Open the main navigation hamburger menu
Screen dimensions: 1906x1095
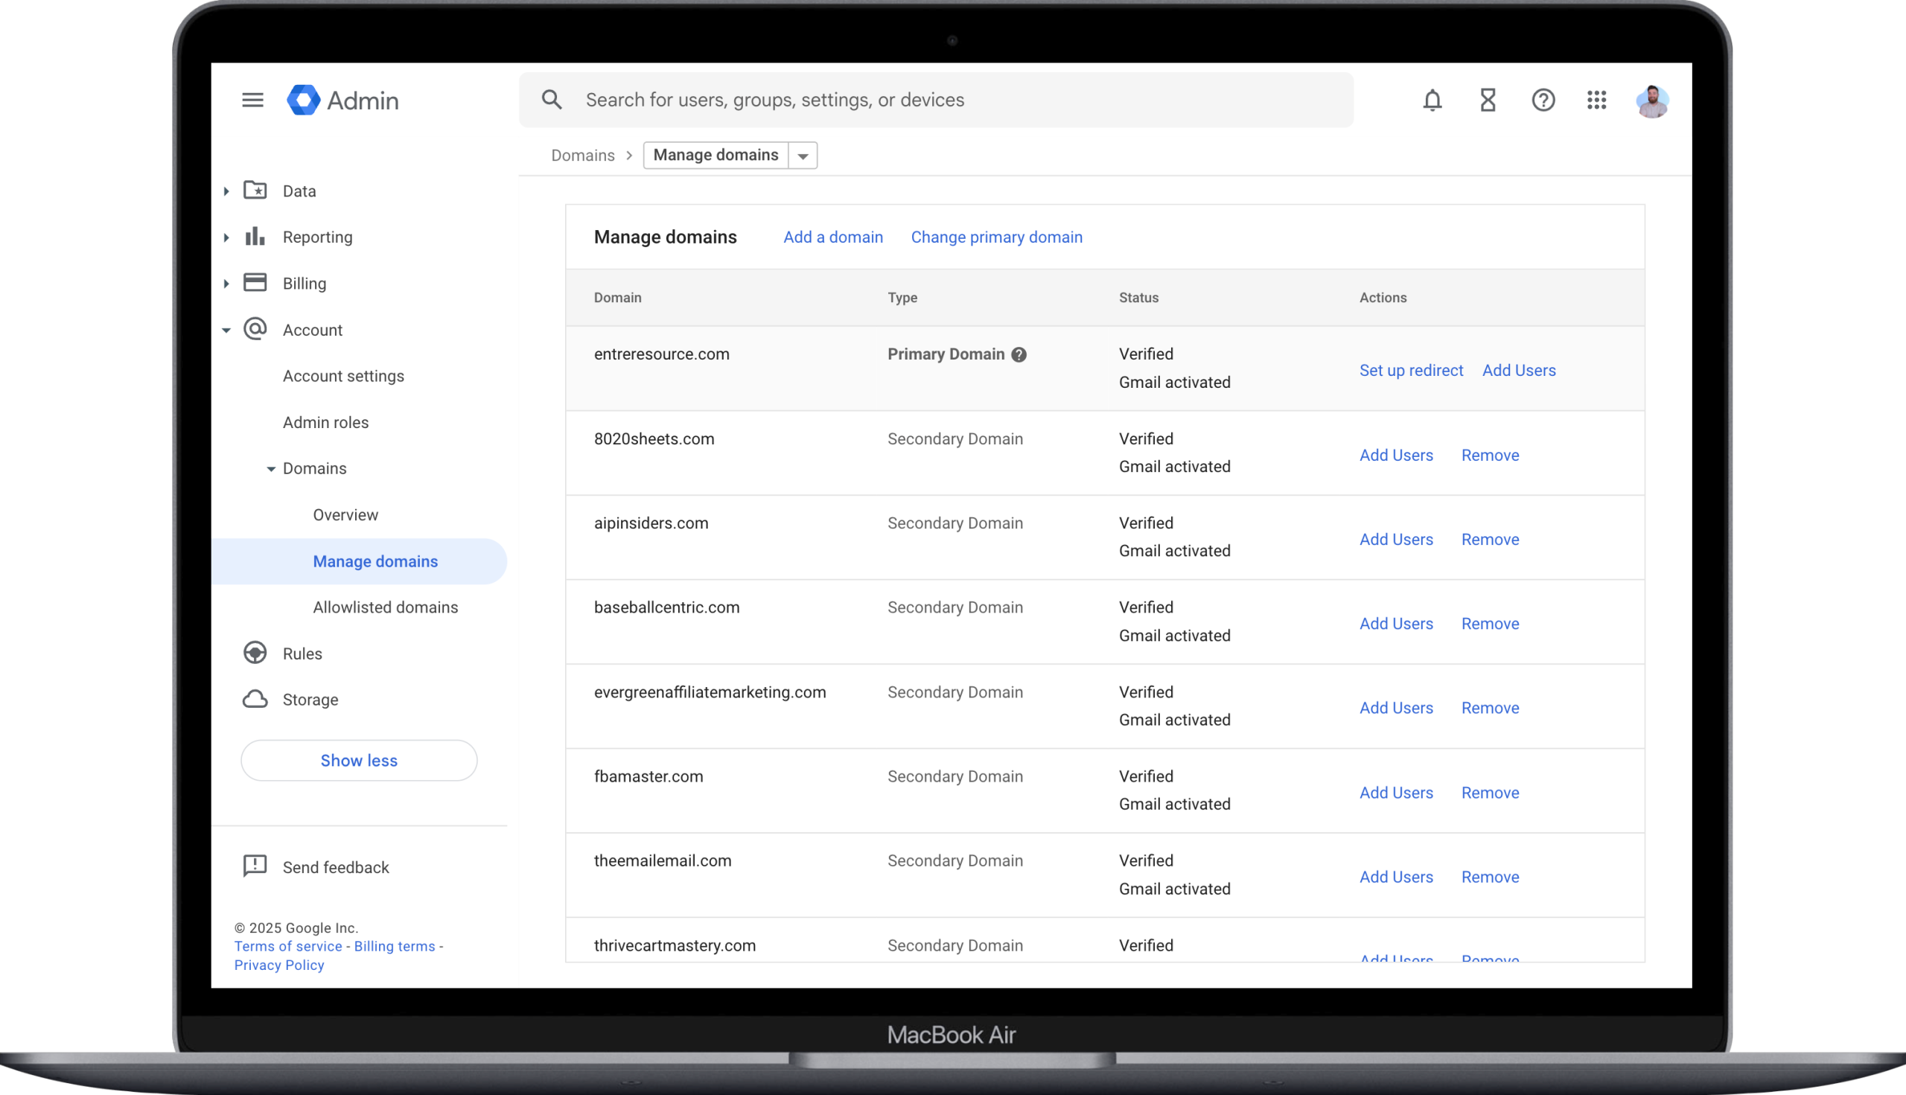tap(252, 99)
